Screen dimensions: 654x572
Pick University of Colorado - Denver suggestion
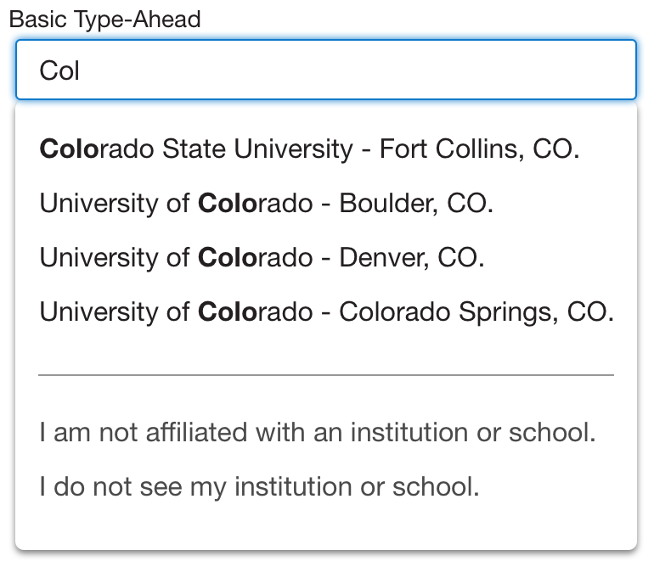point(262,258)
